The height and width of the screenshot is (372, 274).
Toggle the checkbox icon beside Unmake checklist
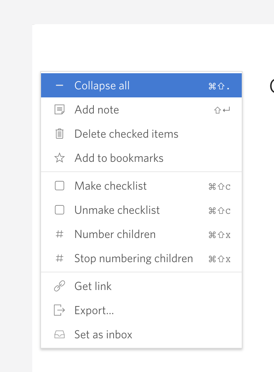(x=59, y=210)
